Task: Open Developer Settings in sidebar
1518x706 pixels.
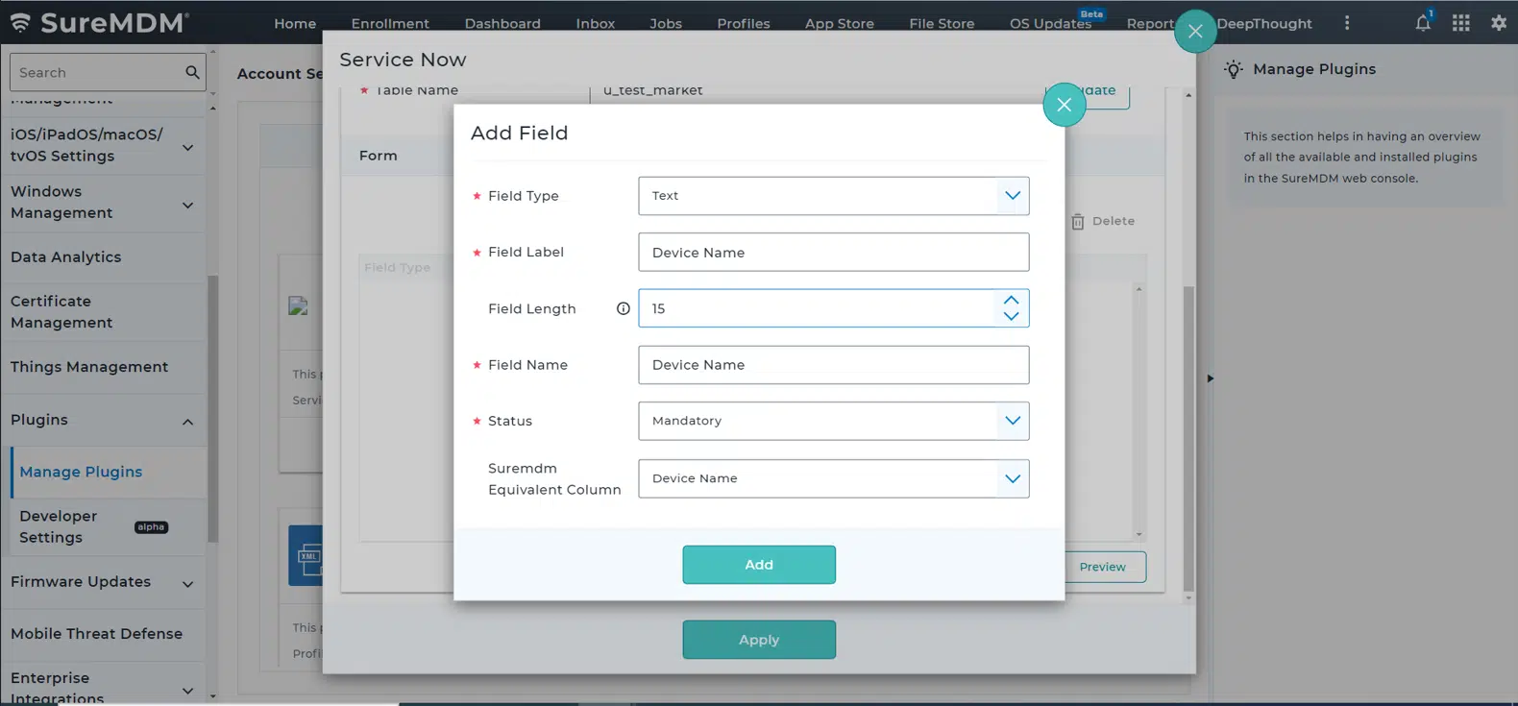Action: click(109, 526)
